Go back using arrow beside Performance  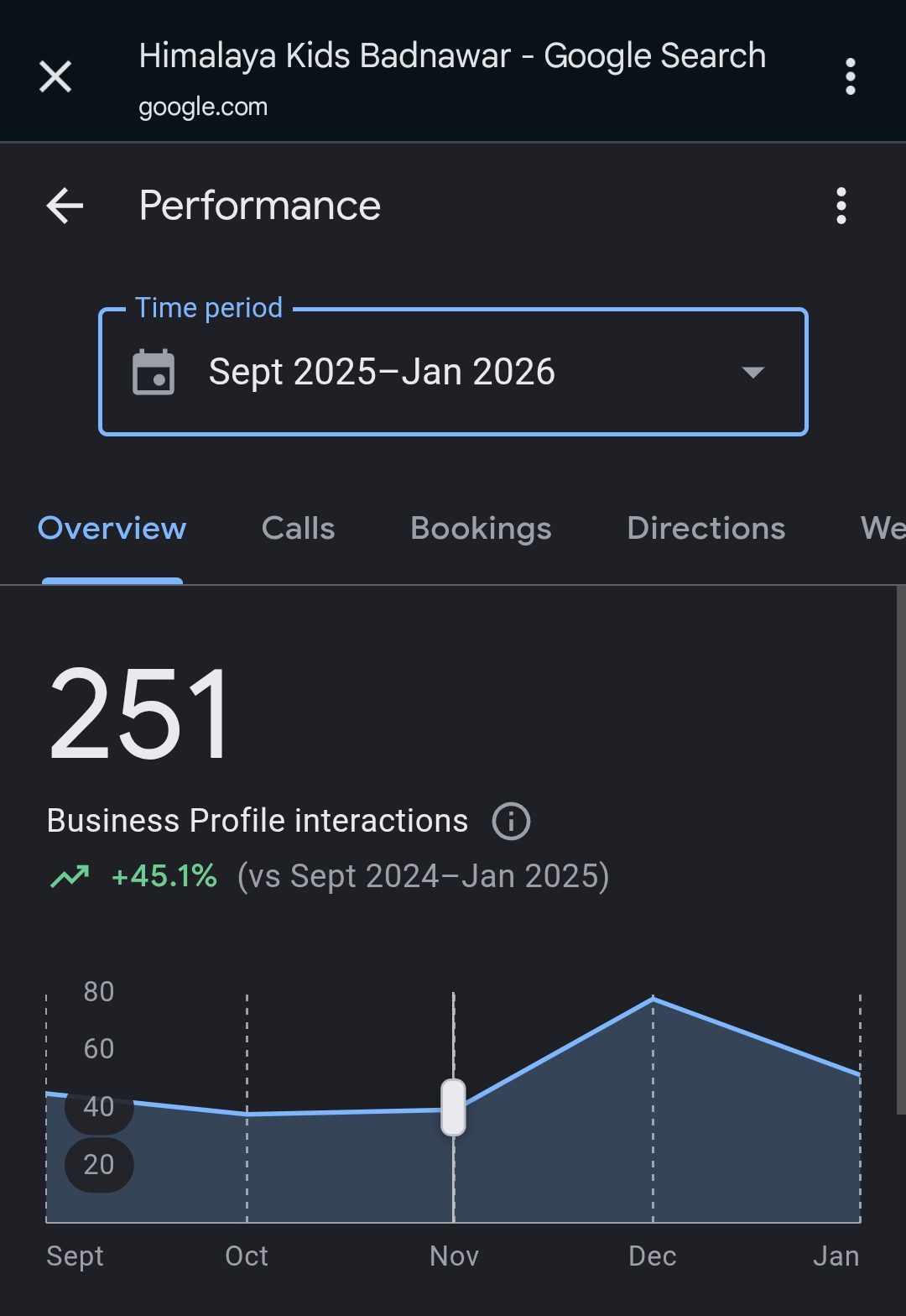point(65,206)
